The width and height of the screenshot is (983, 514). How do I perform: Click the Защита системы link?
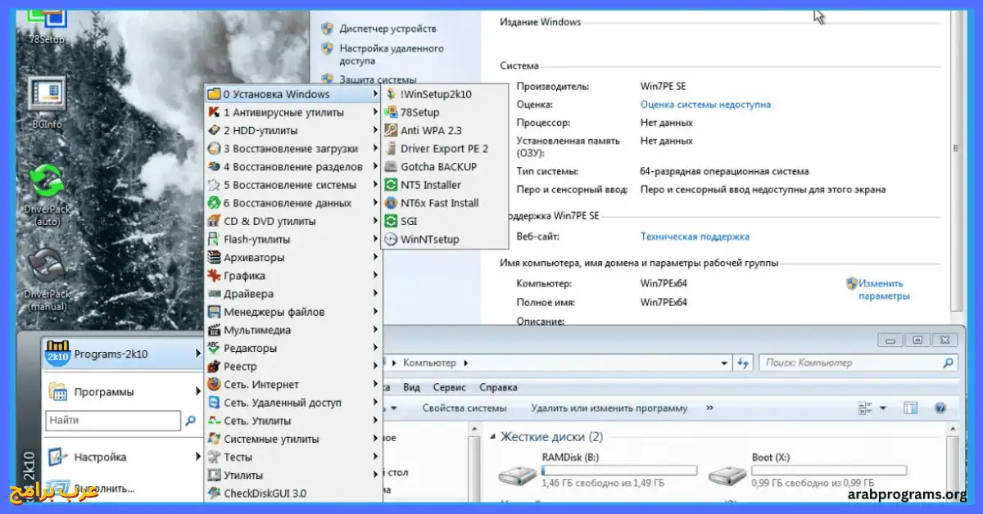[378, 79]
